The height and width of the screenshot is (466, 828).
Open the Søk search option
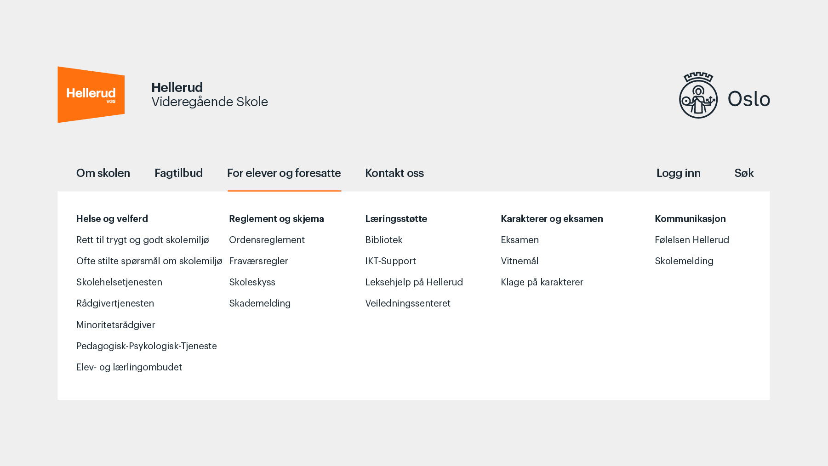(744, 173)
